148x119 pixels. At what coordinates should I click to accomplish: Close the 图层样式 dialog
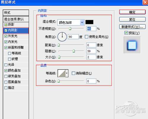tap(145, 2)
